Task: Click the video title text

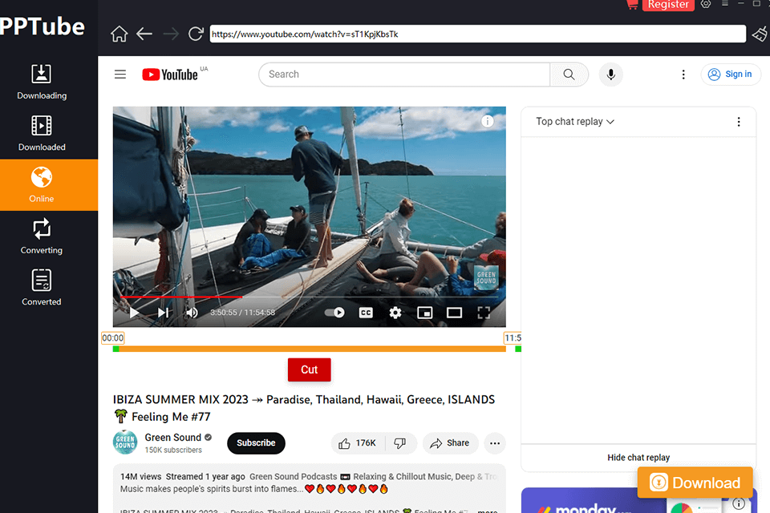Action: tap(304, 408)
